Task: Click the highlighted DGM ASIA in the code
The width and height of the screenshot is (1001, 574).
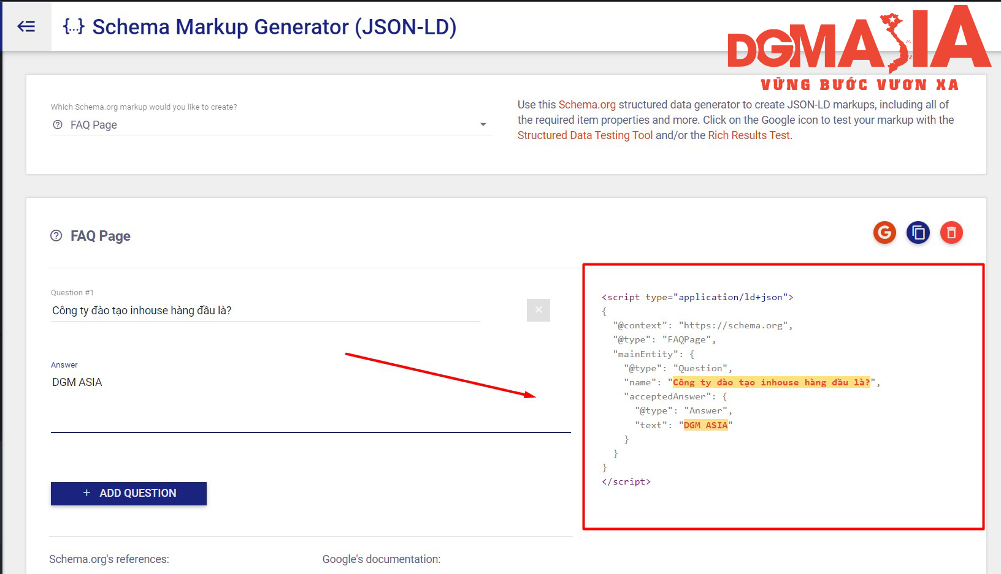Action: pos(705,425)
